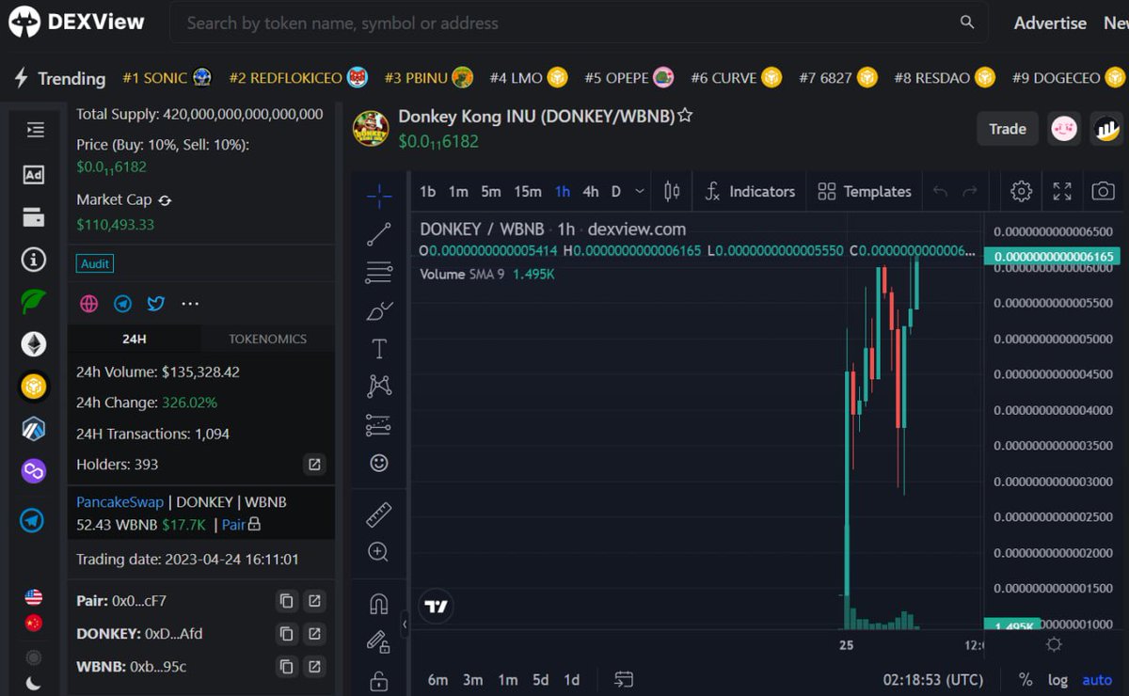
Task: Open the emoji icons tool
Action: [x=379, y=463]
